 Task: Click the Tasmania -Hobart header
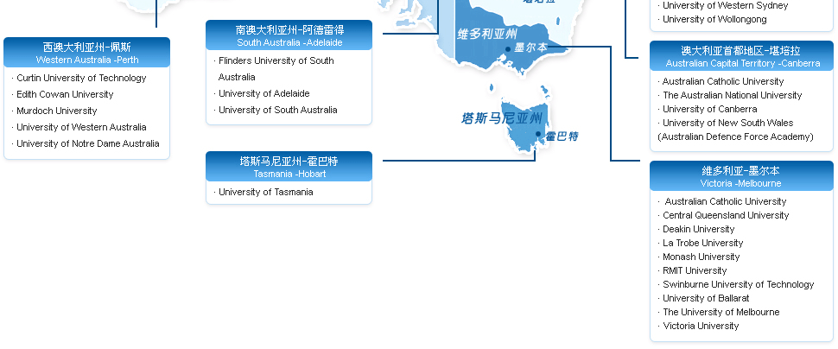coord(289,166)
